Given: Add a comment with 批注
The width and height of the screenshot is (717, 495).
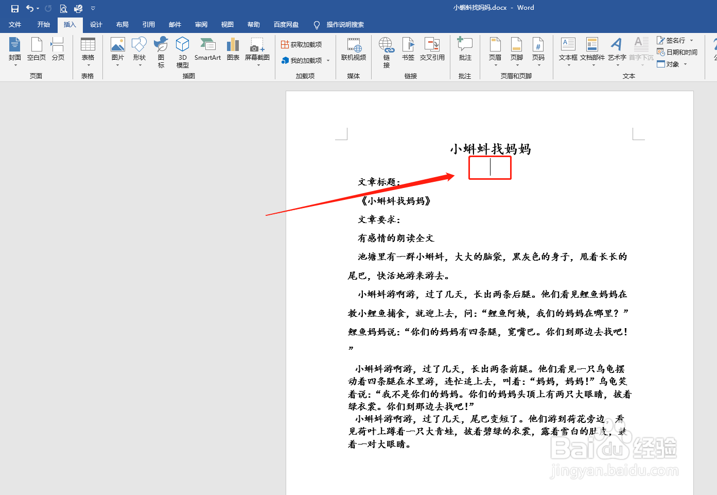Looking at the screenshot, I should click(x=465, y=49).
